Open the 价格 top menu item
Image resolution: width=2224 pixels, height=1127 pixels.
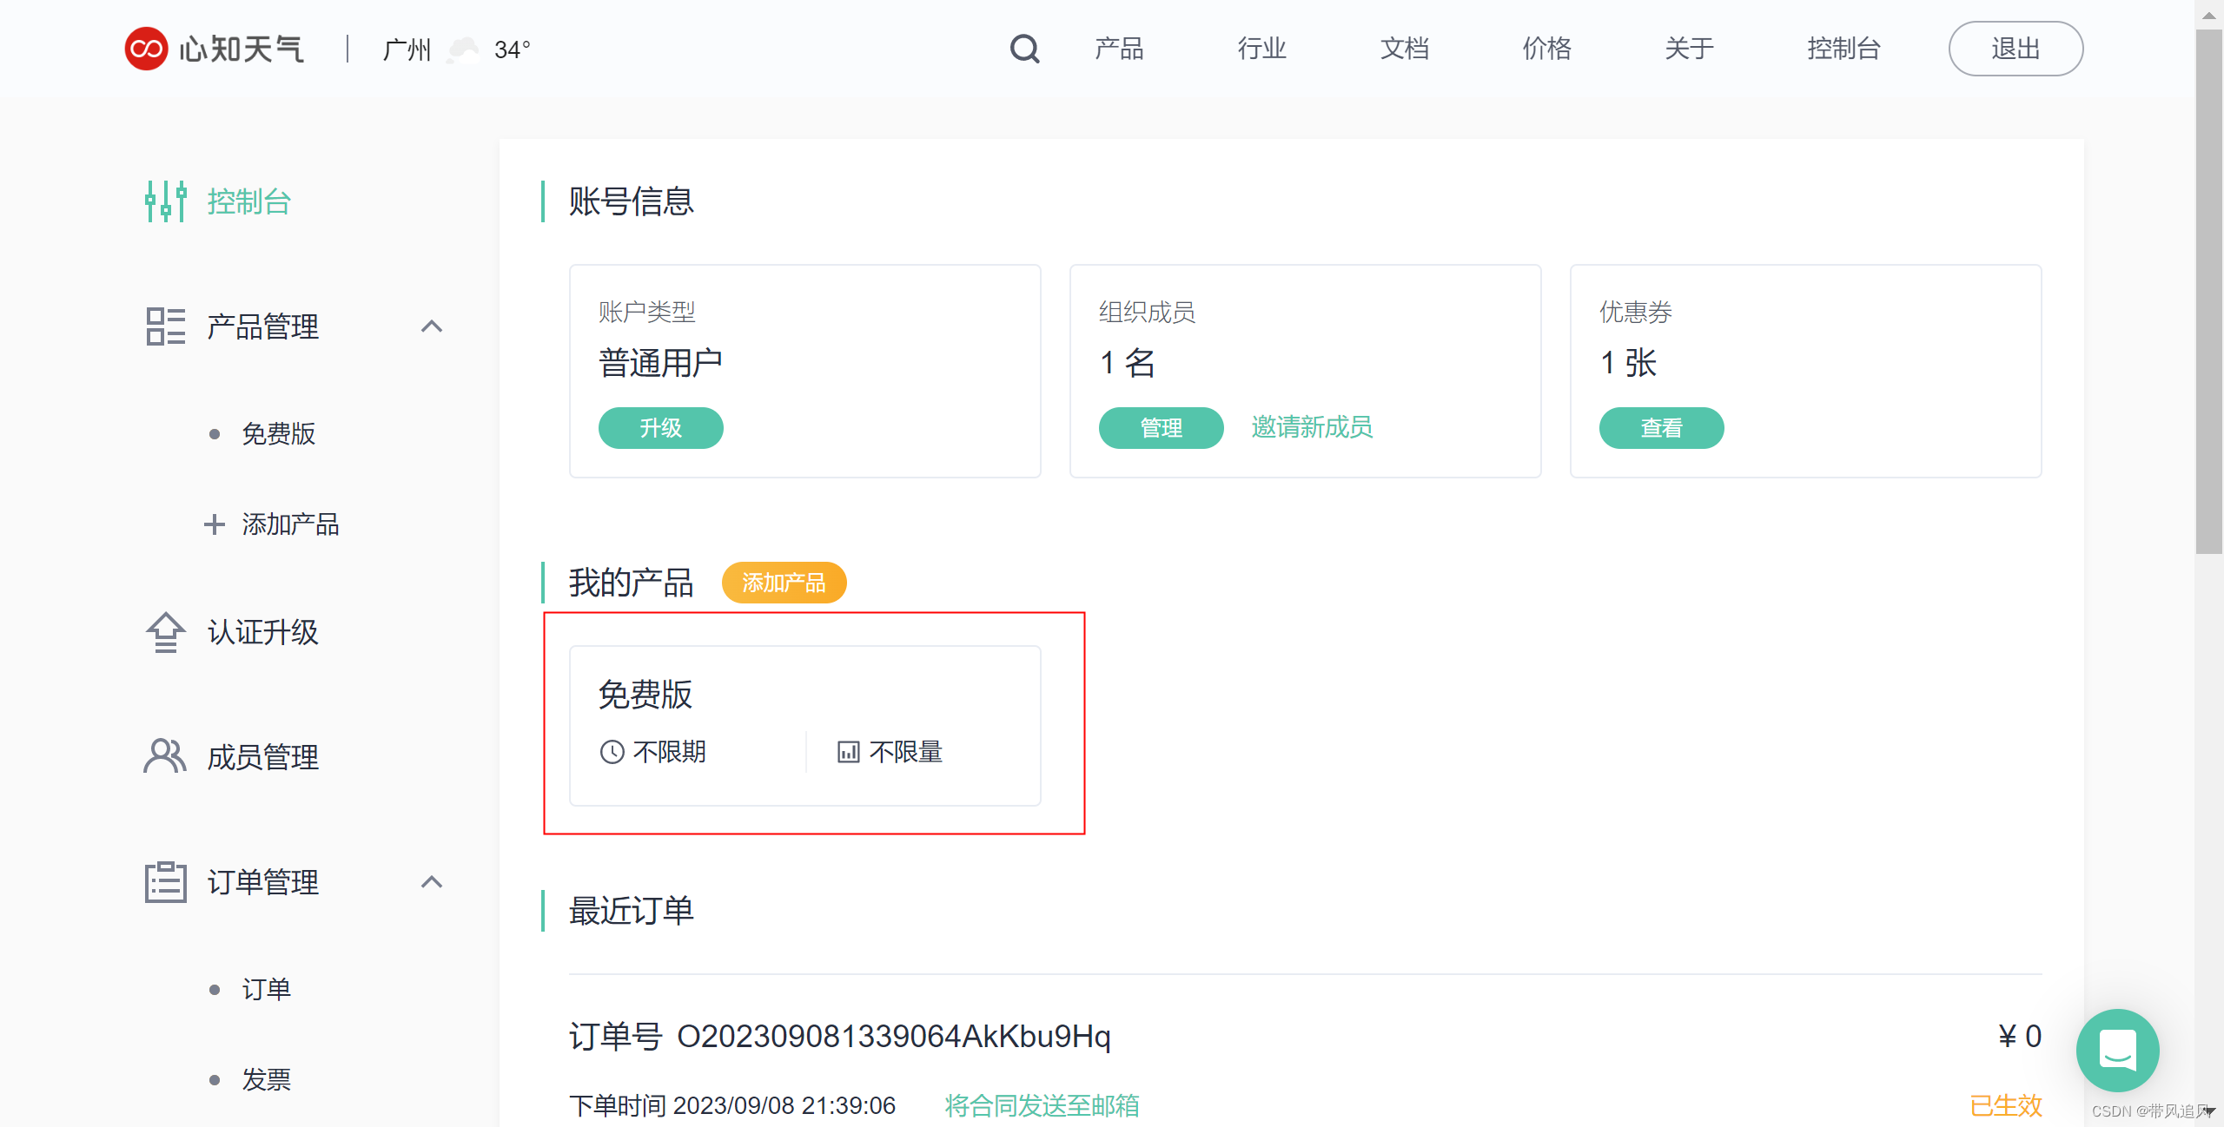[1546, 49]
